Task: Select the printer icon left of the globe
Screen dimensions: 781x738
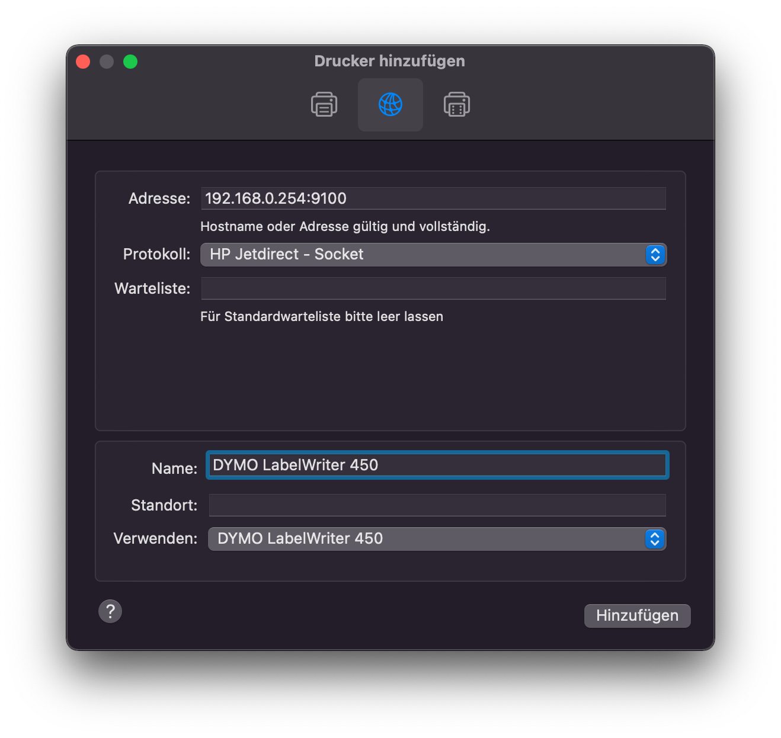Action: (x=324, y=105)
